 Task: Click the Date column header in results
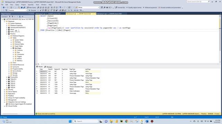[41, 69]
